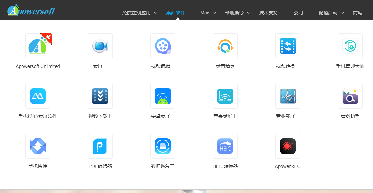Click the HEIC转换器 icon
373x193 pixels.
tap(225, 146)
